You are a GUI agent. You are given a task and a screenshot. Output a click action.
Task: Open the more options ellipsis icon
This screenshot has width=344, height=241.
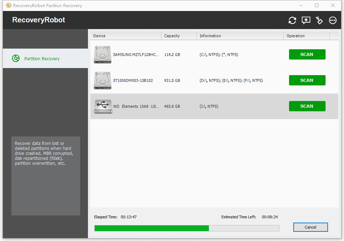[333, 21]
